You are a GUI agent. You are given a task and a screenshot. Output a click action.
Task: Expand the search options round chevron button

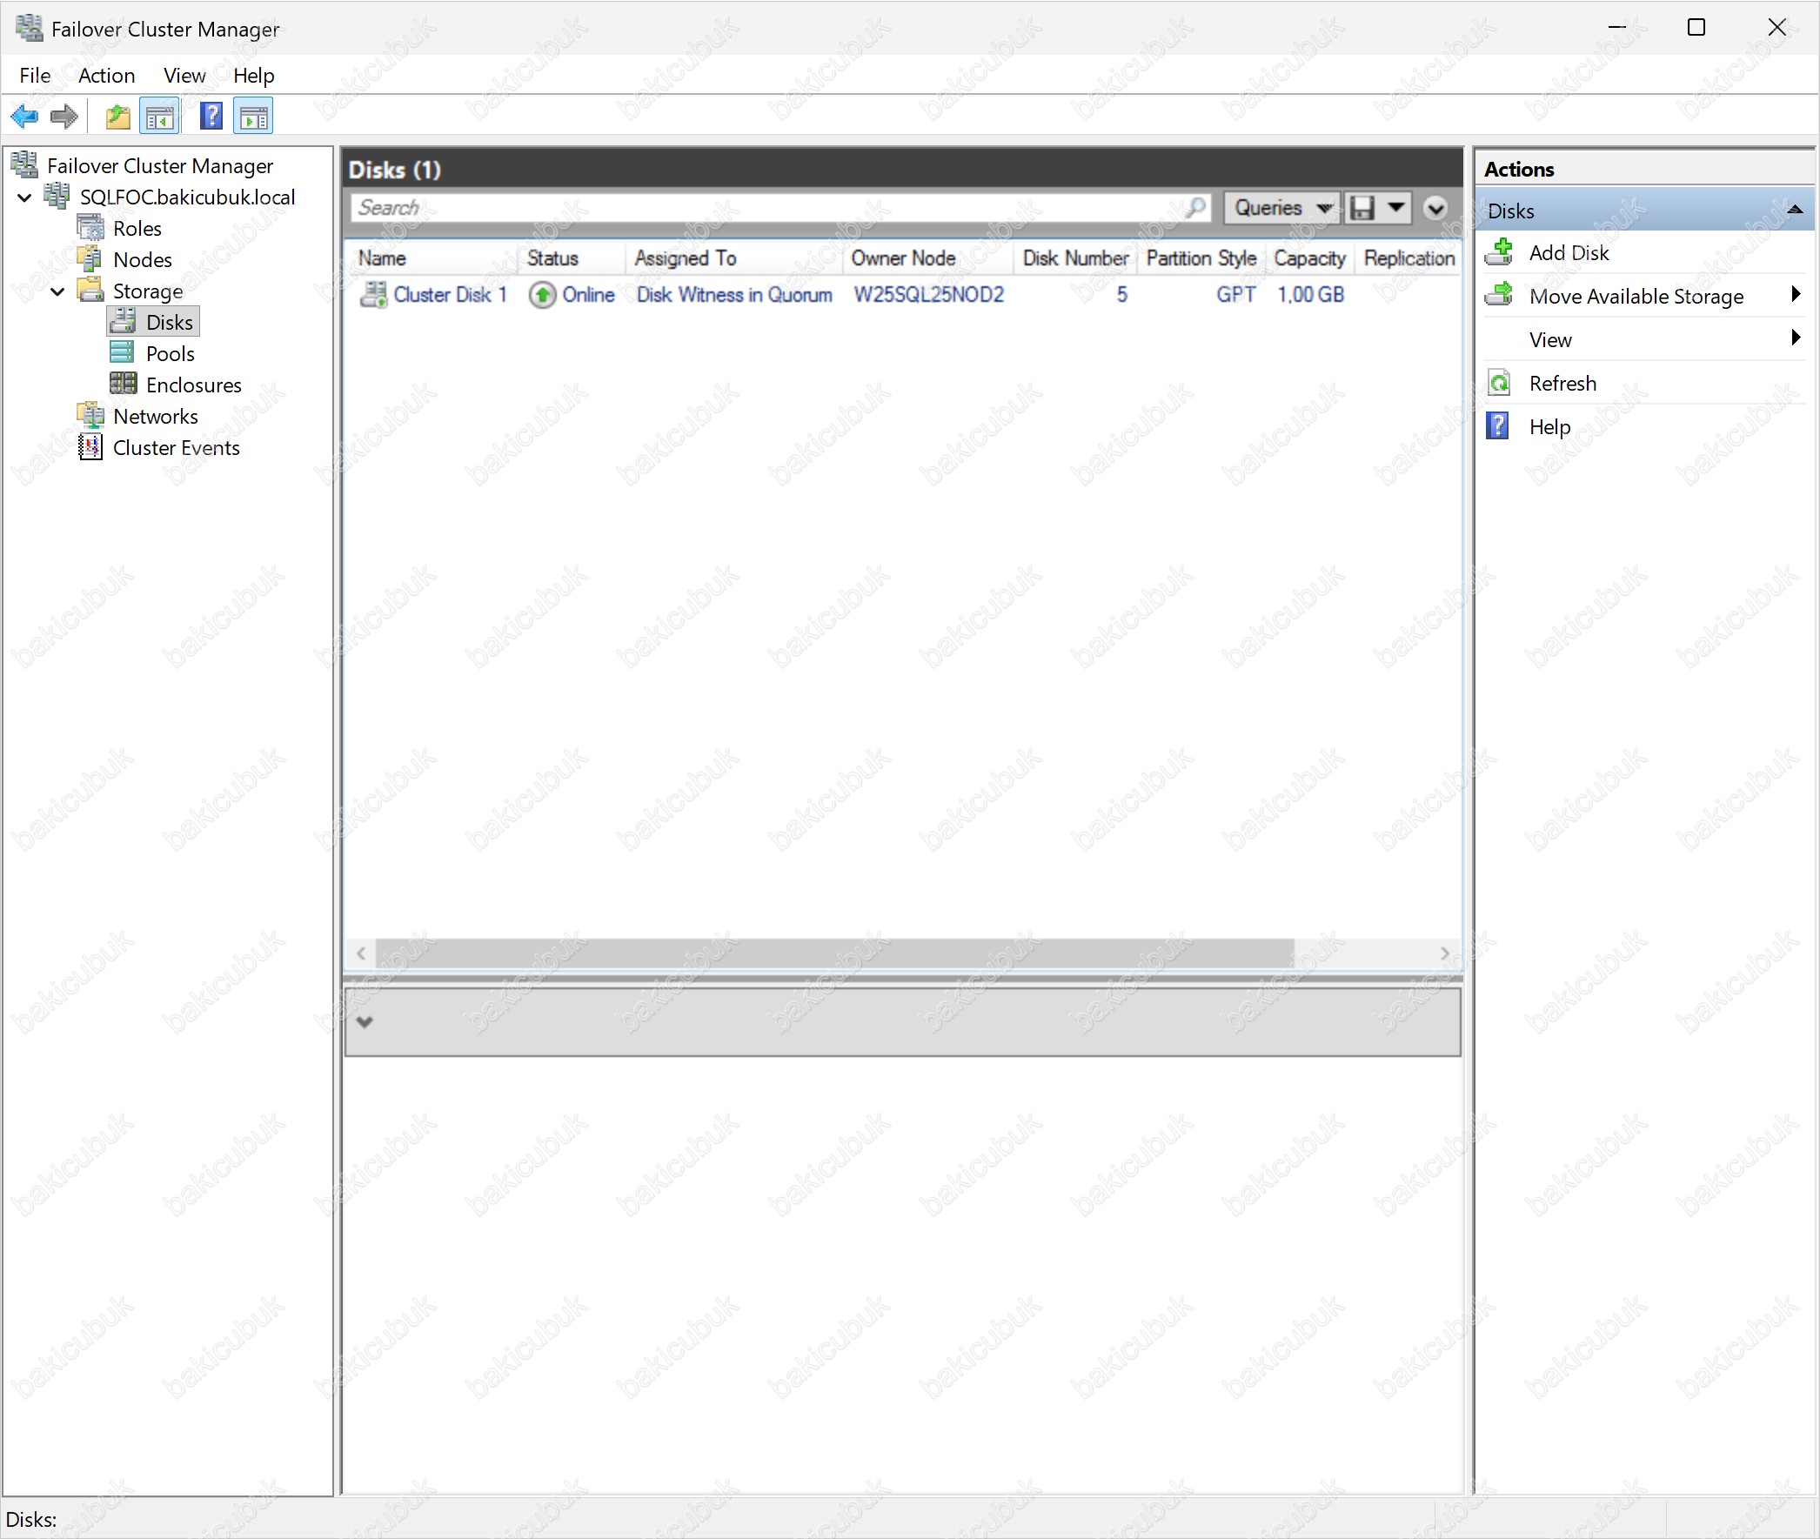1435,208
